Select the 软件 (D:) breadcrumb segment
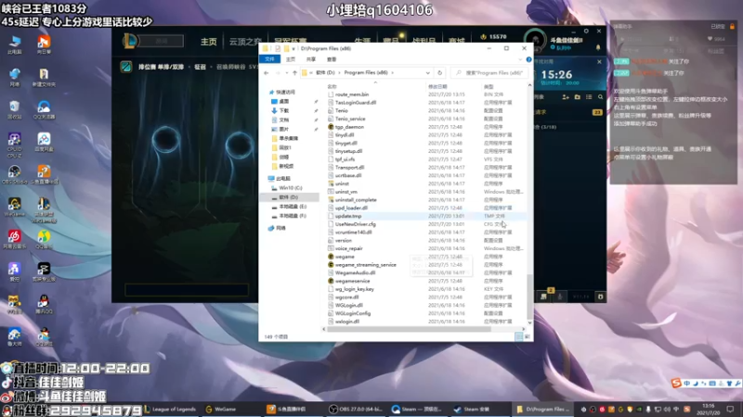The height and width of the screenshot is (417, 743). pos(325,73)
